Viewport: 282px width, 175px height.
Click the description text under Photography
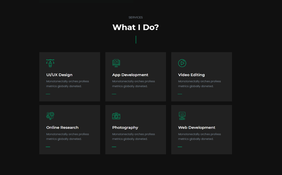point(134,136)
